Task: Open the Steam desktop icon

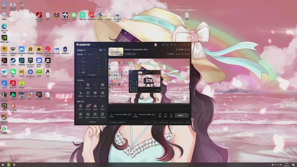Action: [x=13, y=62]
